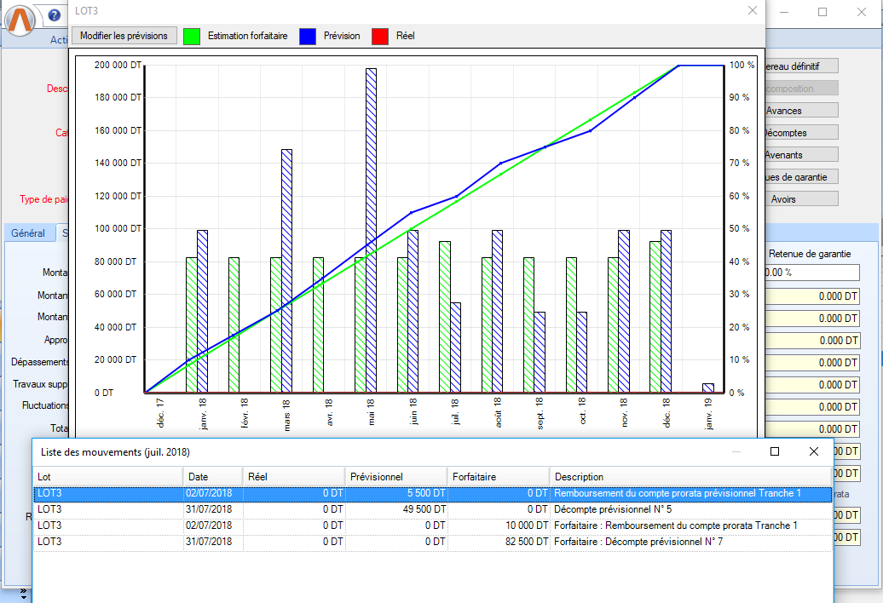The height and width of the screenshot is (603, 883).
Task: Select the Décompte prévisionnel N° 5 row
Action: pos(431,509)
